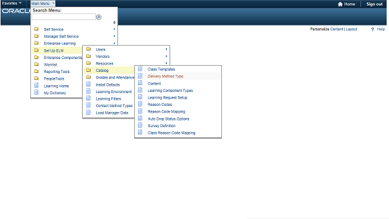The height and width of the screenshot is (219, 389).
Task: Click the Reason Codes page icon
Action: tap(140, 104)
